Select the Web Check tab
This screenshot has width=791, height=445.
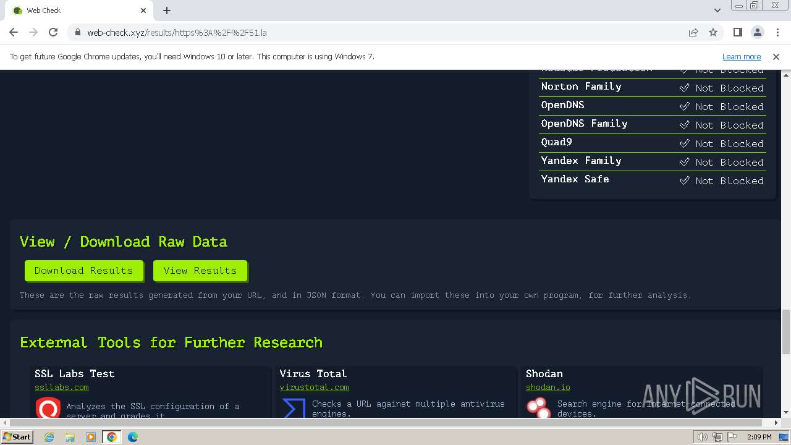pos(78,11)
